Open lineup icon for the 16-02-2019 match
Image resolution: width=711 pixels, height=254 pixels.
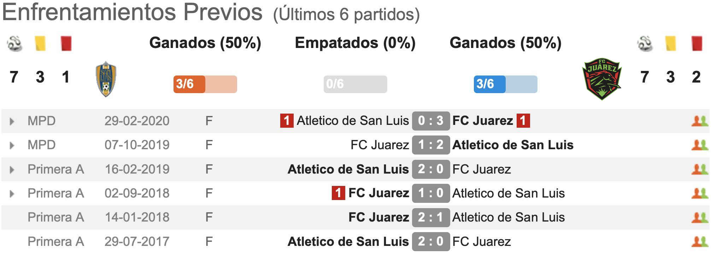pos(699,169)
